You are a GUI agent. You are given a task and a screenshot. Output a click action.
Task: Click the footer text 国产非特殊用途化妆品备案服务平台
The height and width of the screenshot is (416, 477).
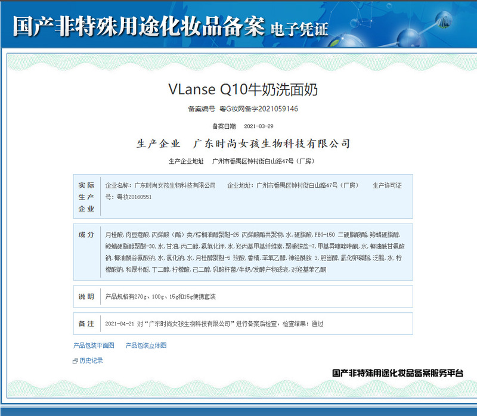pos(398,373)
